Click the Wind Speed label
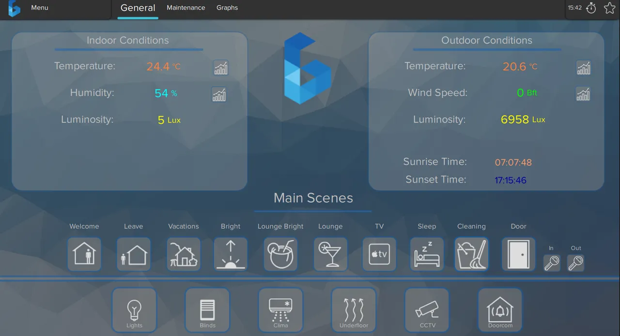The width and height of the screenshot is (620, 336). click(x=438, y=92)
